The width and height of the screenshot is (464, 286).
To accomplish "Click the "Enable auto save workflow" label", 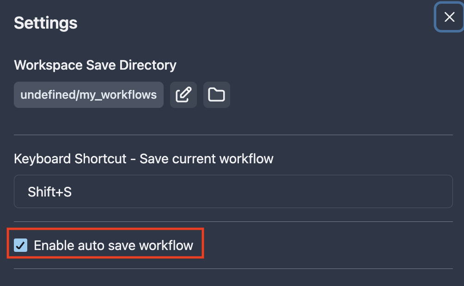I will pyautogui.click(x=113, y=245).
